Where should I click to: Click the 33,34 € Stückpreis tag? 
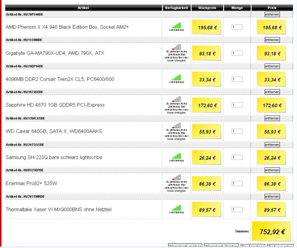(207, 79)
